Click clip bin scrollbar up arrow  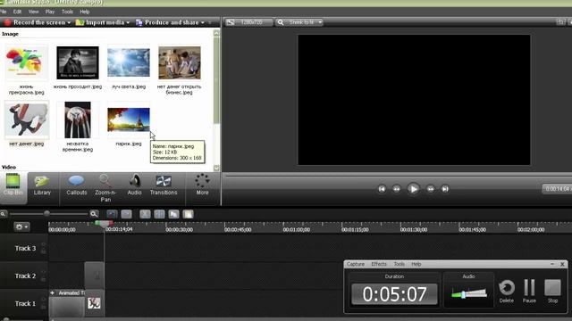(x=216, y=33)
